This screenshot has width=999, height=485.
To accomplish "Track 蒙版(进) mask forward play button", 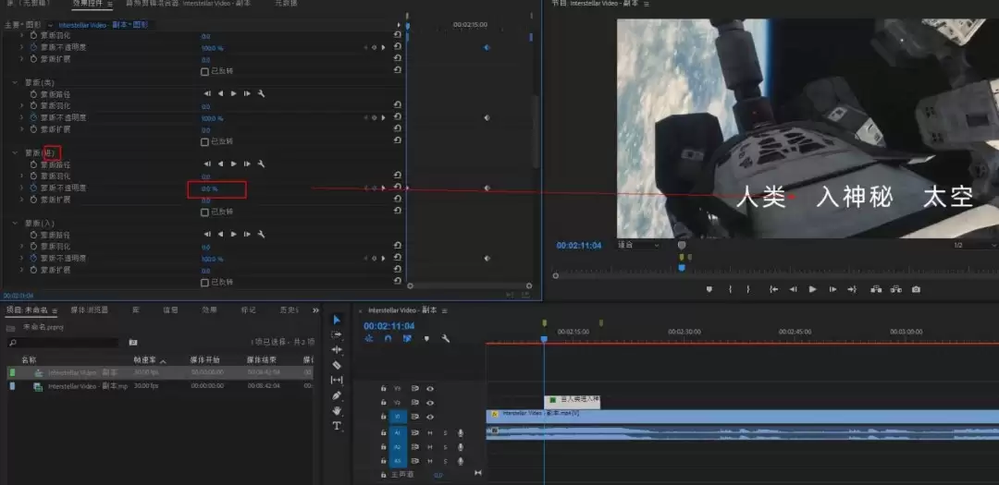I will [x=234, y=164].
